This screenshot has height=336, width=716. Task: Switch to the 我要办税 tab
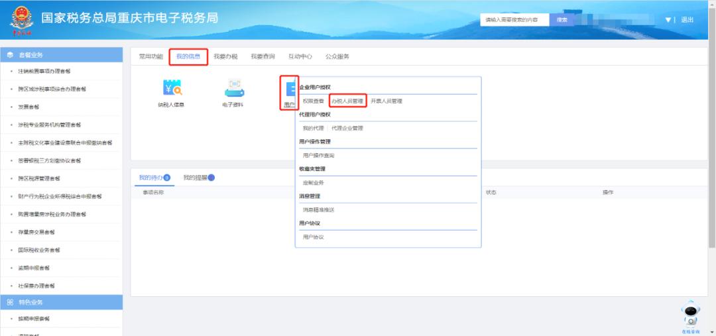225,57
